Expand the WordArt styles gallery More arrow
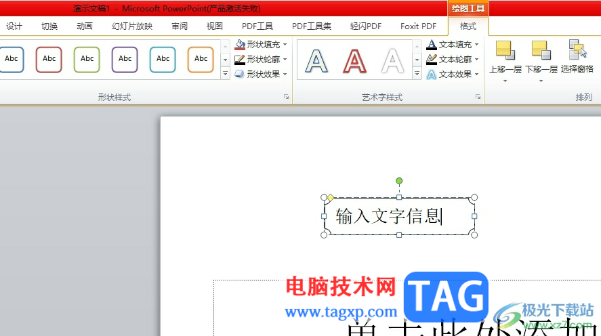 [x=417, y=74]
